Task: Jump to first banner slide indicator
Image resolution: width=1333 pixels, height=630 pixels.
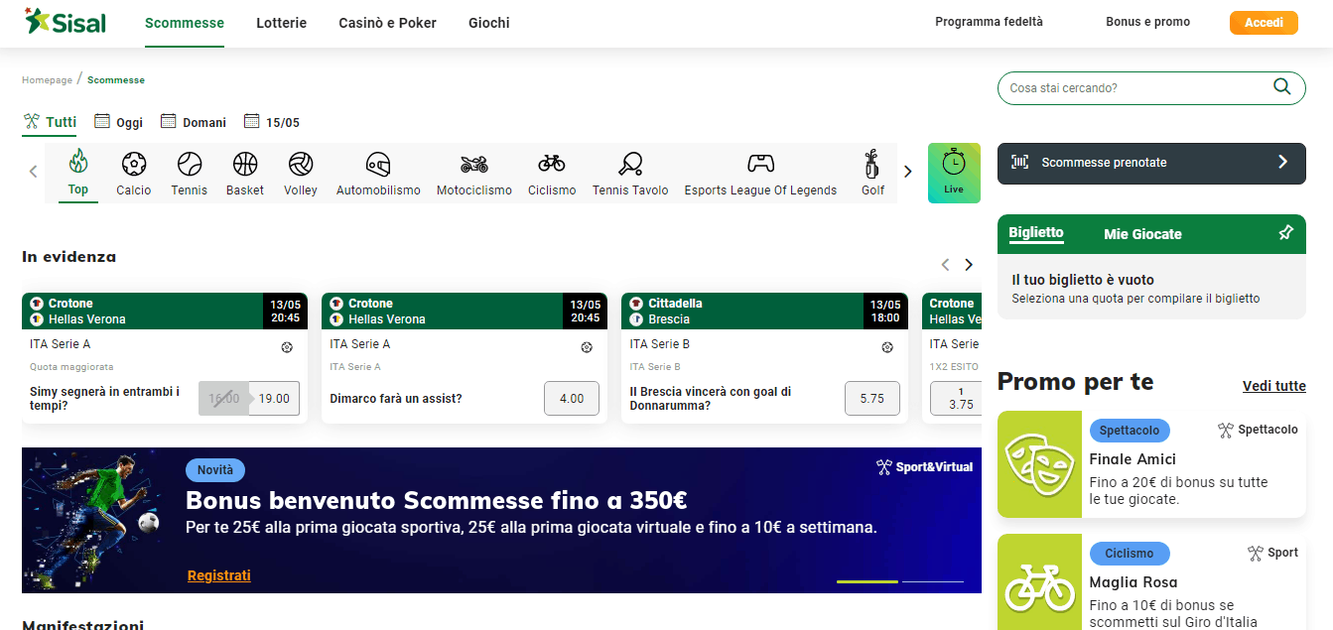Action: (x=867, y=581)
